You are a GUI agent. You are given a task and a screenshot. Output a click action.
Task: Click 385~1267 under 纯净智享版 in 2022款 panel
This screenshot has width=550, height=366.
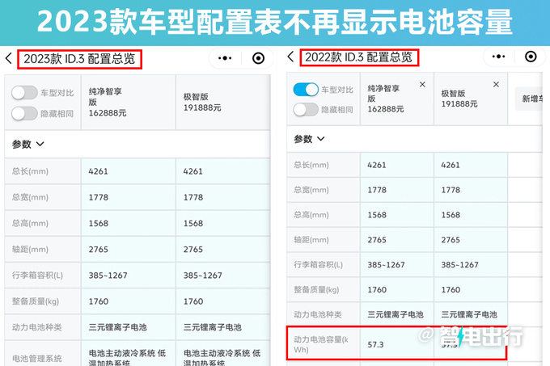(386, 265)
